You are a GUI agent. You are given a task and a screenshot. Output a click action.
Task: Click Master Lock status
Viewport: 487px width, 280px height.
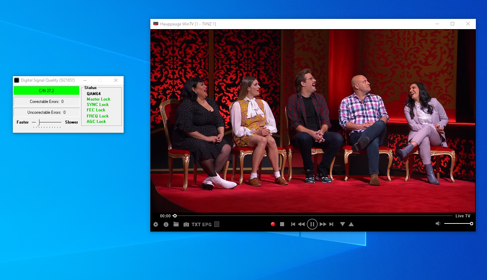pyautogui.click(x=99, y=99)
